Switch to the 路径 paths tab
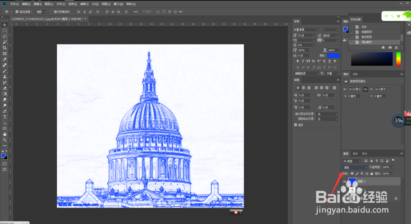The width and height of the screenshot is (411, 224). (x=365, y=154)
